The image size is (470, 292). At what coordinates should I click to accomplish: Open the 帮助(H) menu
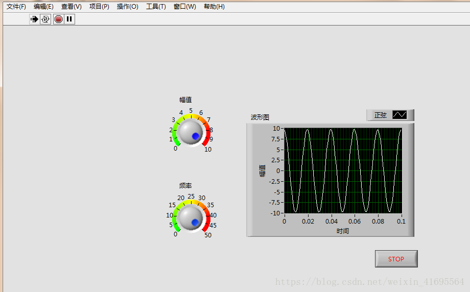[214, 6]
